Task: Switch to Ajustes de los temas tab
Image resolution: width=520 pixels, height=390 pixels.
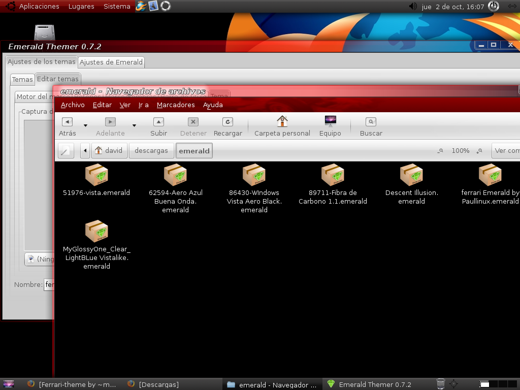Action: [x=42, y=61]
